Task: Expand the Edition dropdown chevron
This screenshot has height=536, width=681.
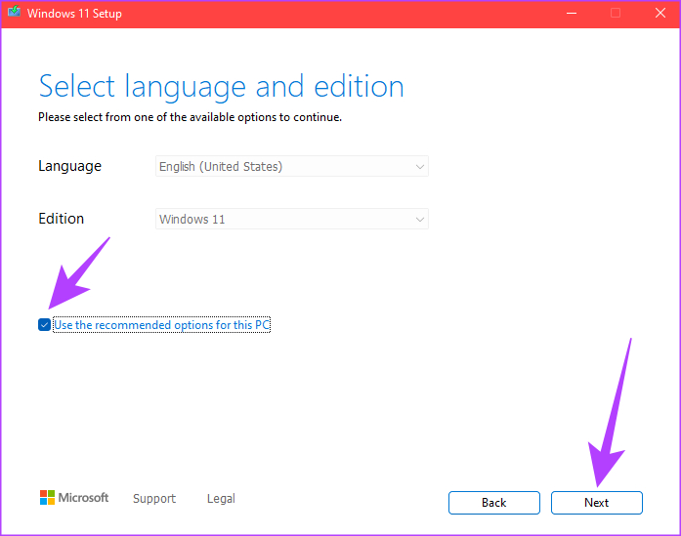Action: coord(419,220)
